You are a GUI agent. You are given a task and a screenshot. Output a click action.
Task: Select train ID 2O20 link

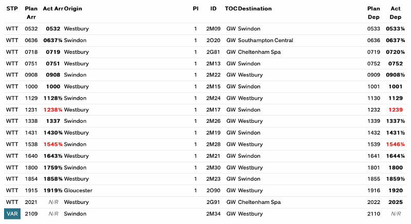[x=213, y=41]
